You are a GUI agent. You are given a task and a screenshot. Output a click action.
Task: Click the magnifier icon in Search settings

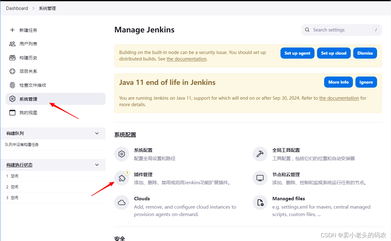[307, 30]
